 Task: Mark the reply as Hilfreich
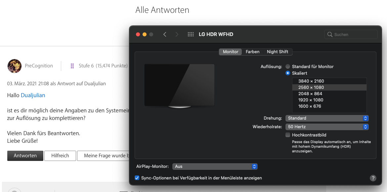pyautogui.click(x=60, y=156)
